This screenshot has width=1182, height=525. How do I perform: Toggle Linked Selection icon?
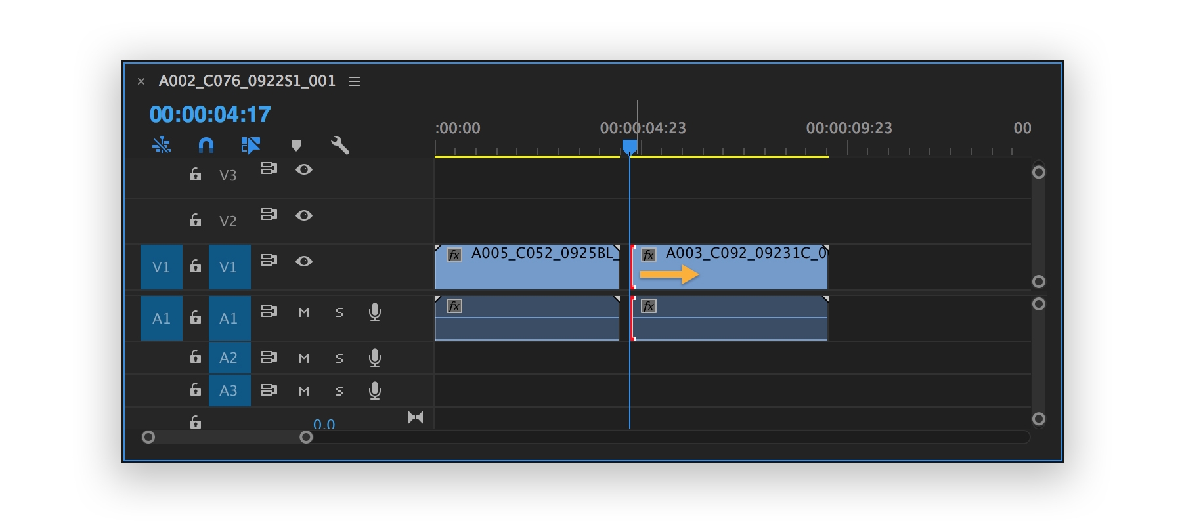click(x=250, y=145)
